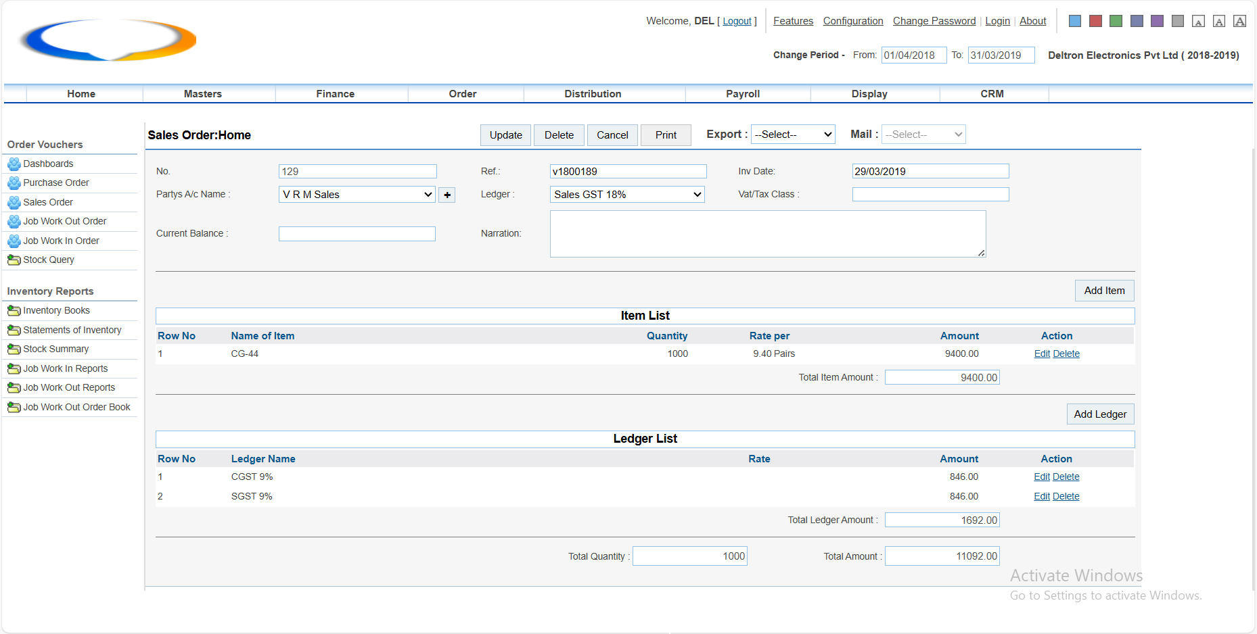Expand the Ledger dropdown showing Sales GST 18%

pyautogui.click(x=627, y=195)
